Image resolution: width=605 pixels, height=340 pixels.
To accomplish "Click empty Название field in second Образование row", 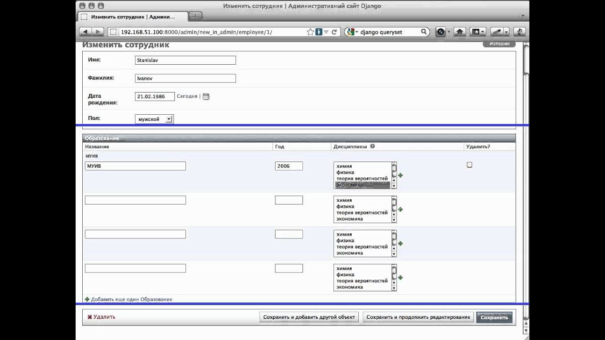I will click(x=135, y=200).
